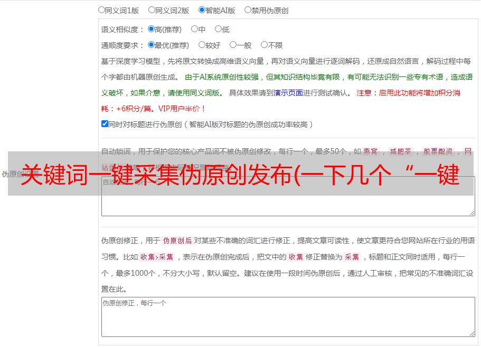Screen dimensions: 481x347
Task: Set 语义相似度 to 低
Action: click(218, 29)
